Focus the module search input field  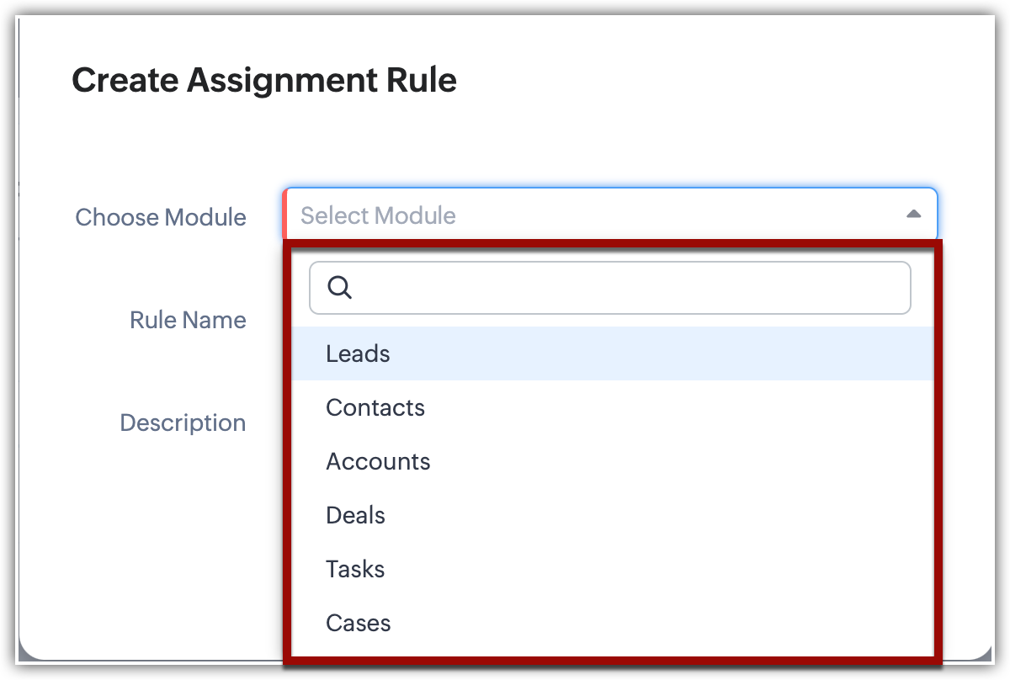(x=623, y=288)
